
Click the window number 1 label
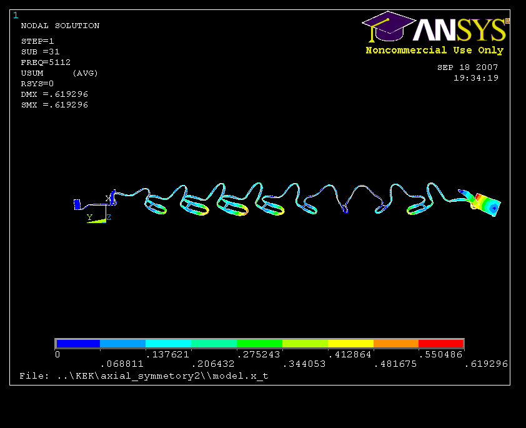pyautogui.click(x=16, y=16)
